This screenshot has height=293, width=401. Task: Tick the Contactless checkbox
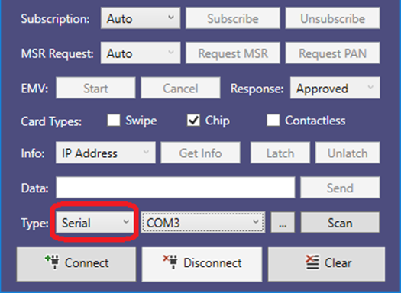[x=273, y=121]
